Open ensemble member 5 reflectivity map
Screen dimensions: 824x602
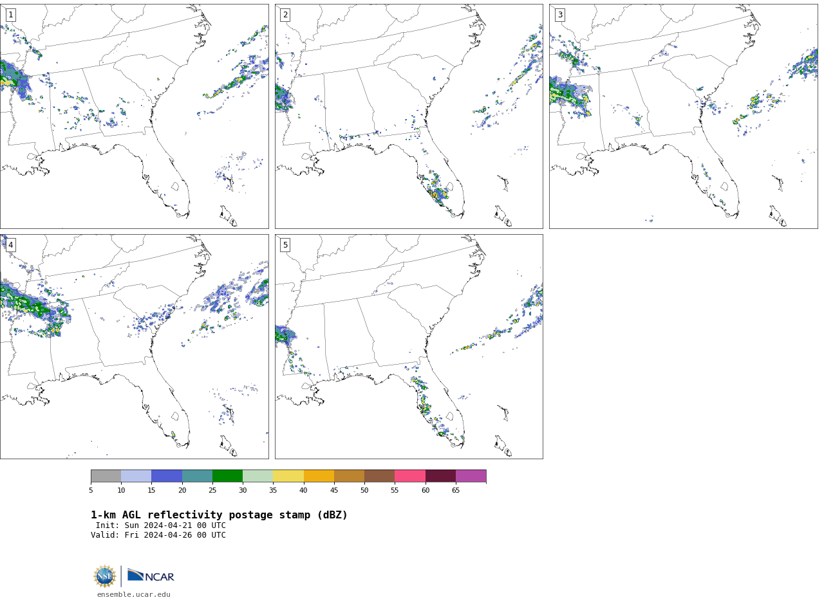(x=409, y=347)
